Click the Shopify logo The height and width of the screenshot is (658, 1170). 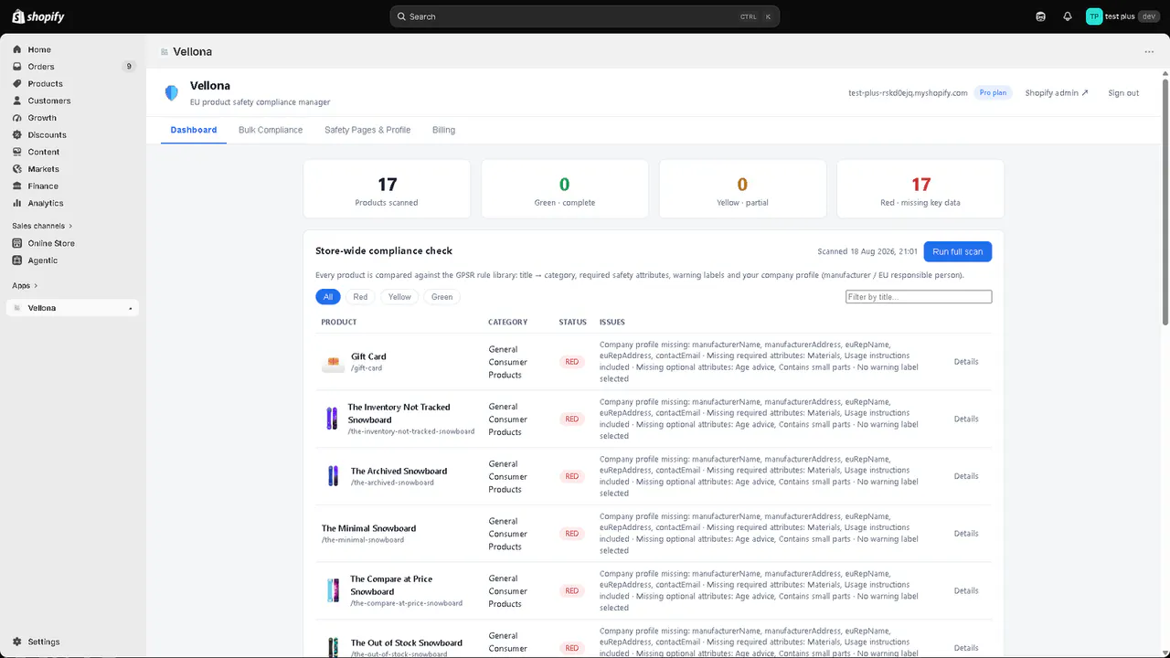pos(37,16)
